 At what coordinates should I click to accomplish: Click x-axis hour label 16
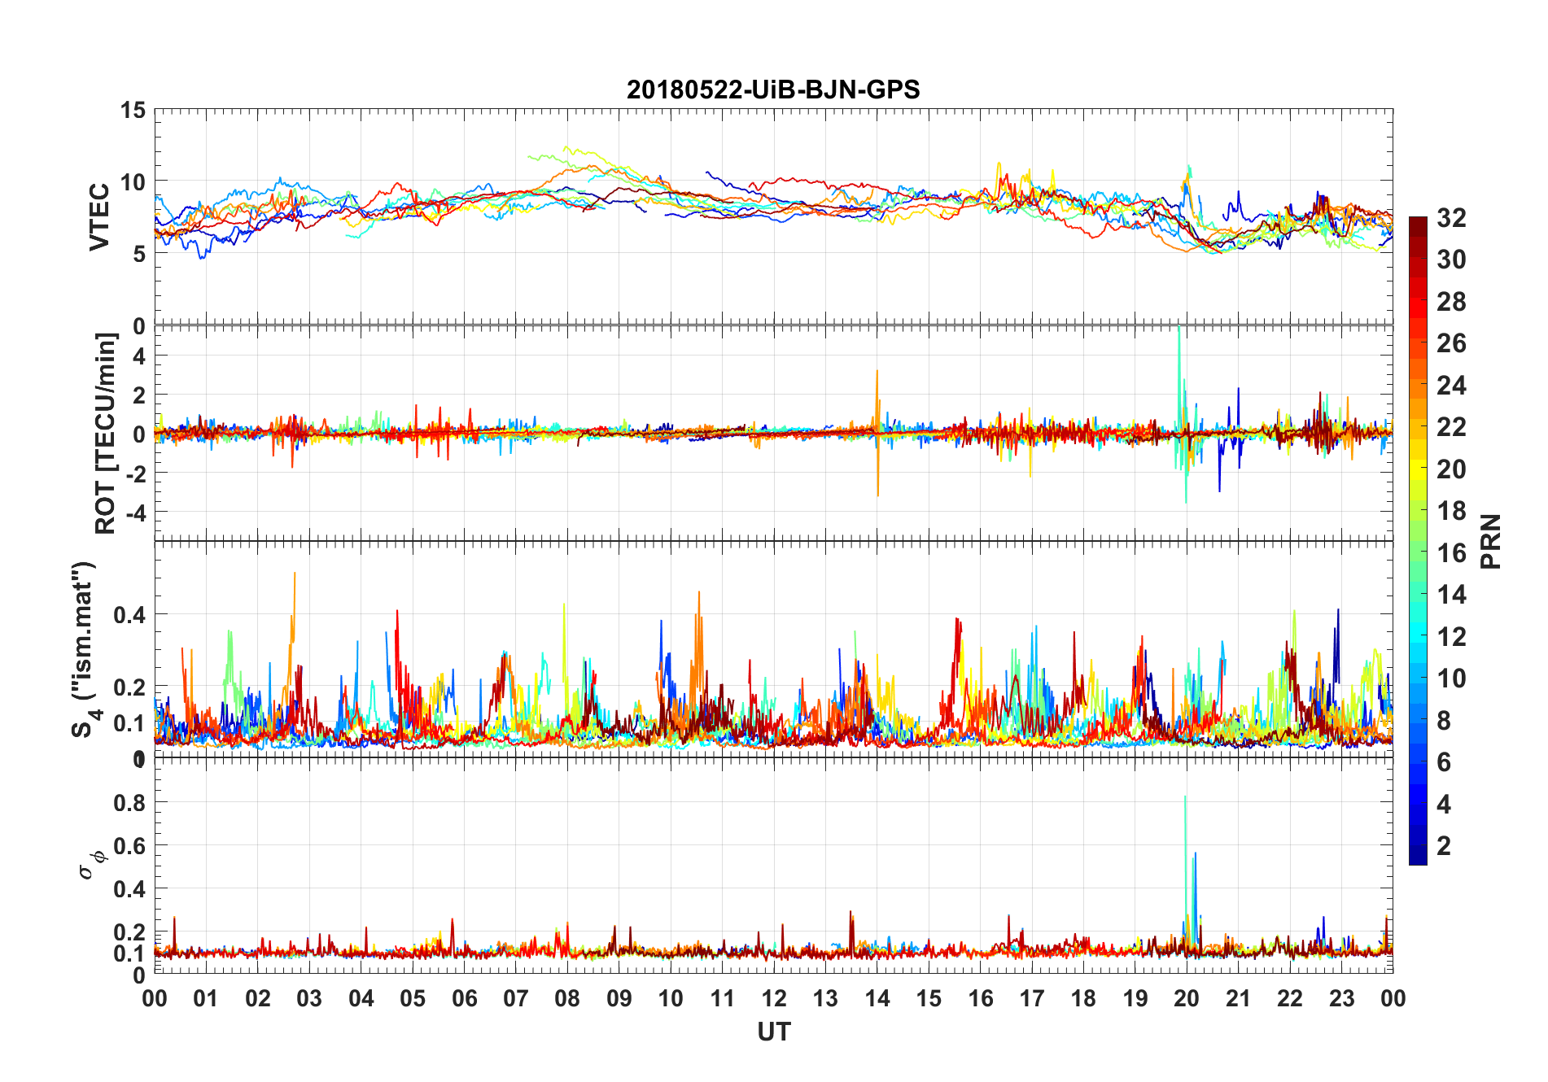click(981, 999)
